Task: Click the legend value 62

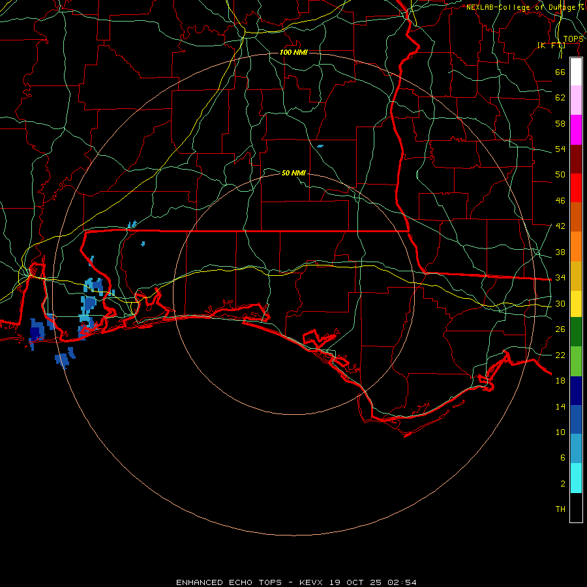Action: coord(560,98)
